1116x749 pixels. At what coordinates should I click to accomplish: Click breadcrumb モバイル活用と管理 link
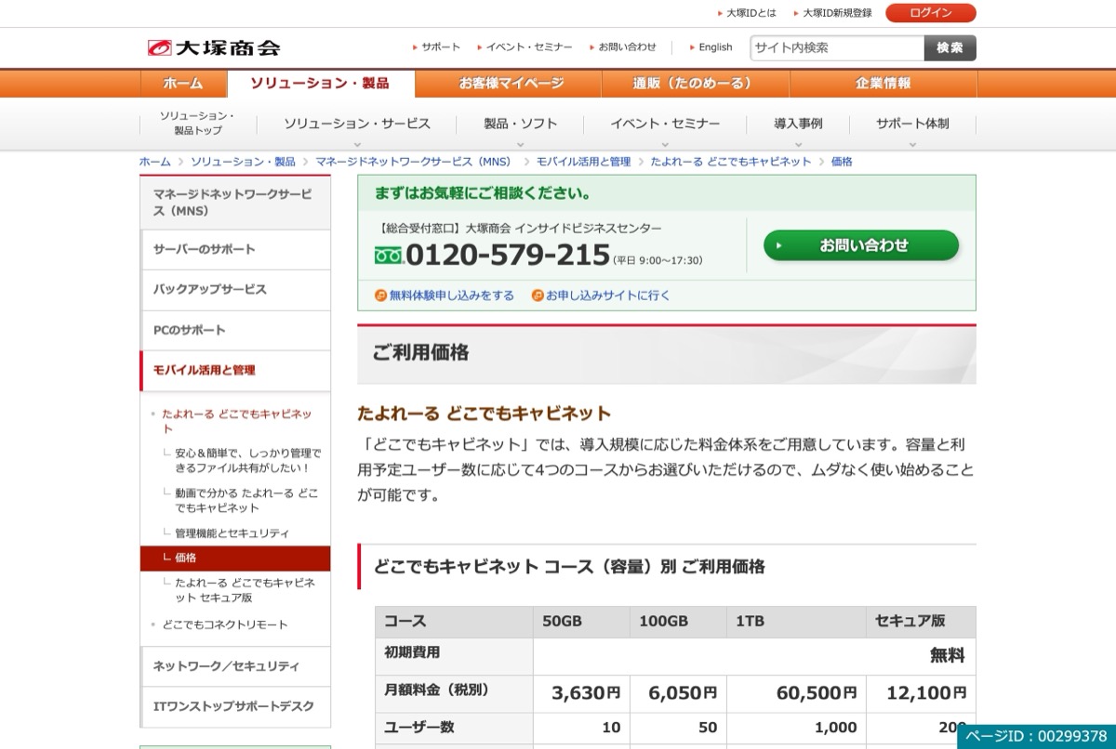[583, 162]
